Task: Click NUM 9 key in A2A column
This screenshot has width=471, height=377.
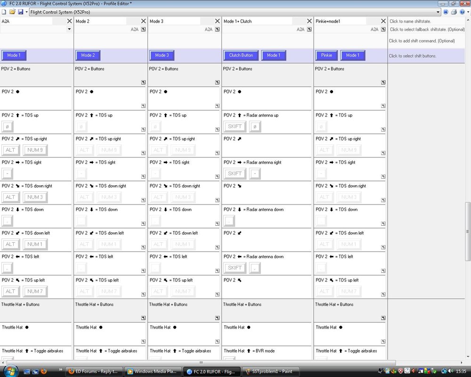Action: point(35,150)
